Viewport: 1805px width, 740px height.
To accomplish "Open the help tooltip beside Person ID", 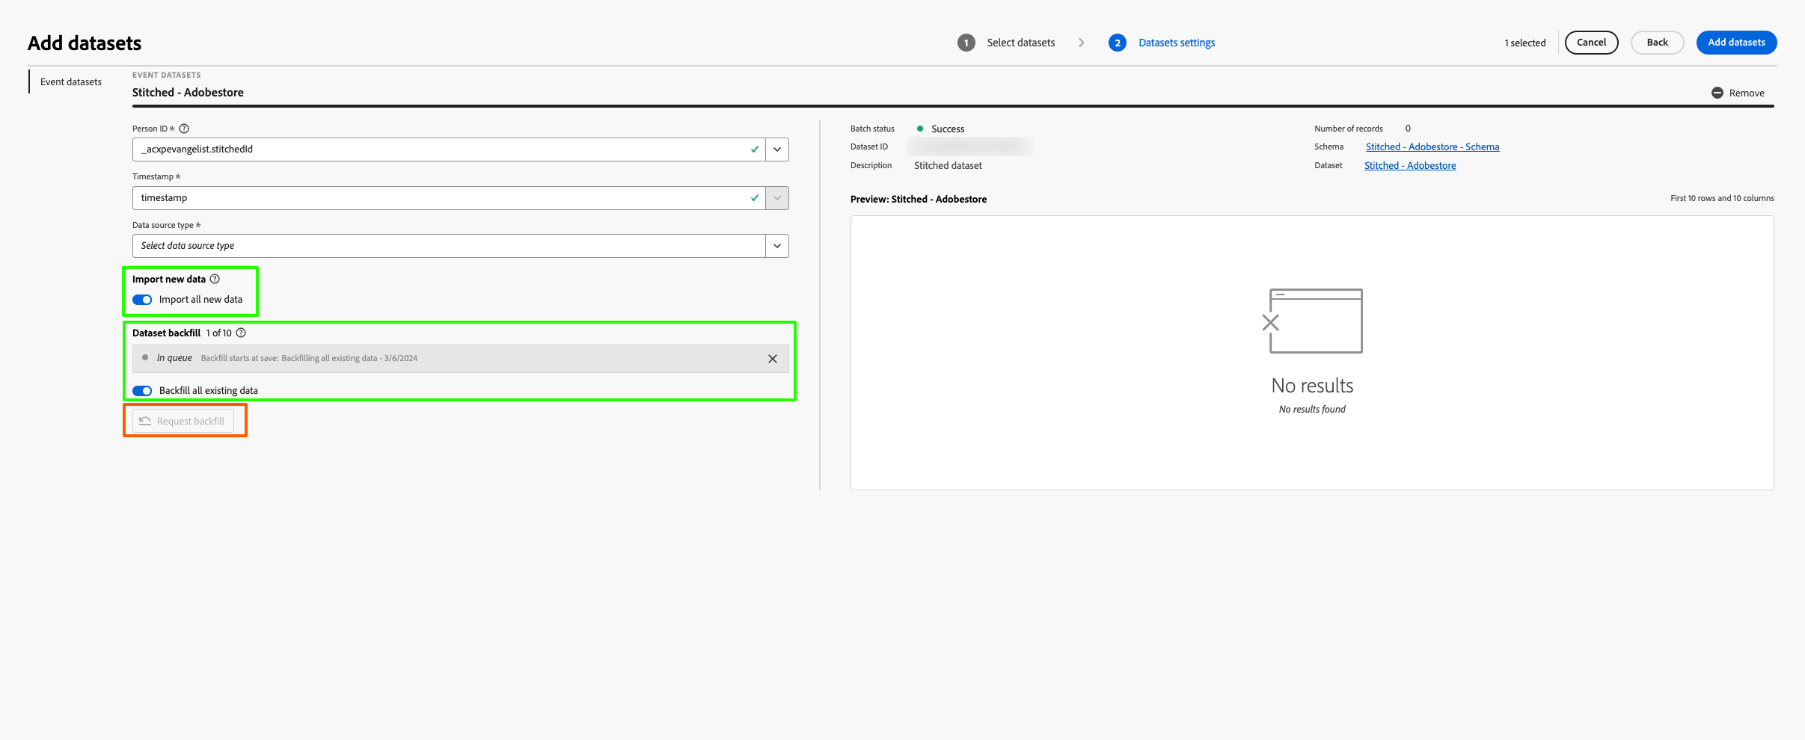I will 184,128.
